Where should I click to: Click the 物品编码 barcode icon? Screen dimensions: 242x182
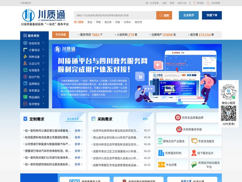click(25, 97)
